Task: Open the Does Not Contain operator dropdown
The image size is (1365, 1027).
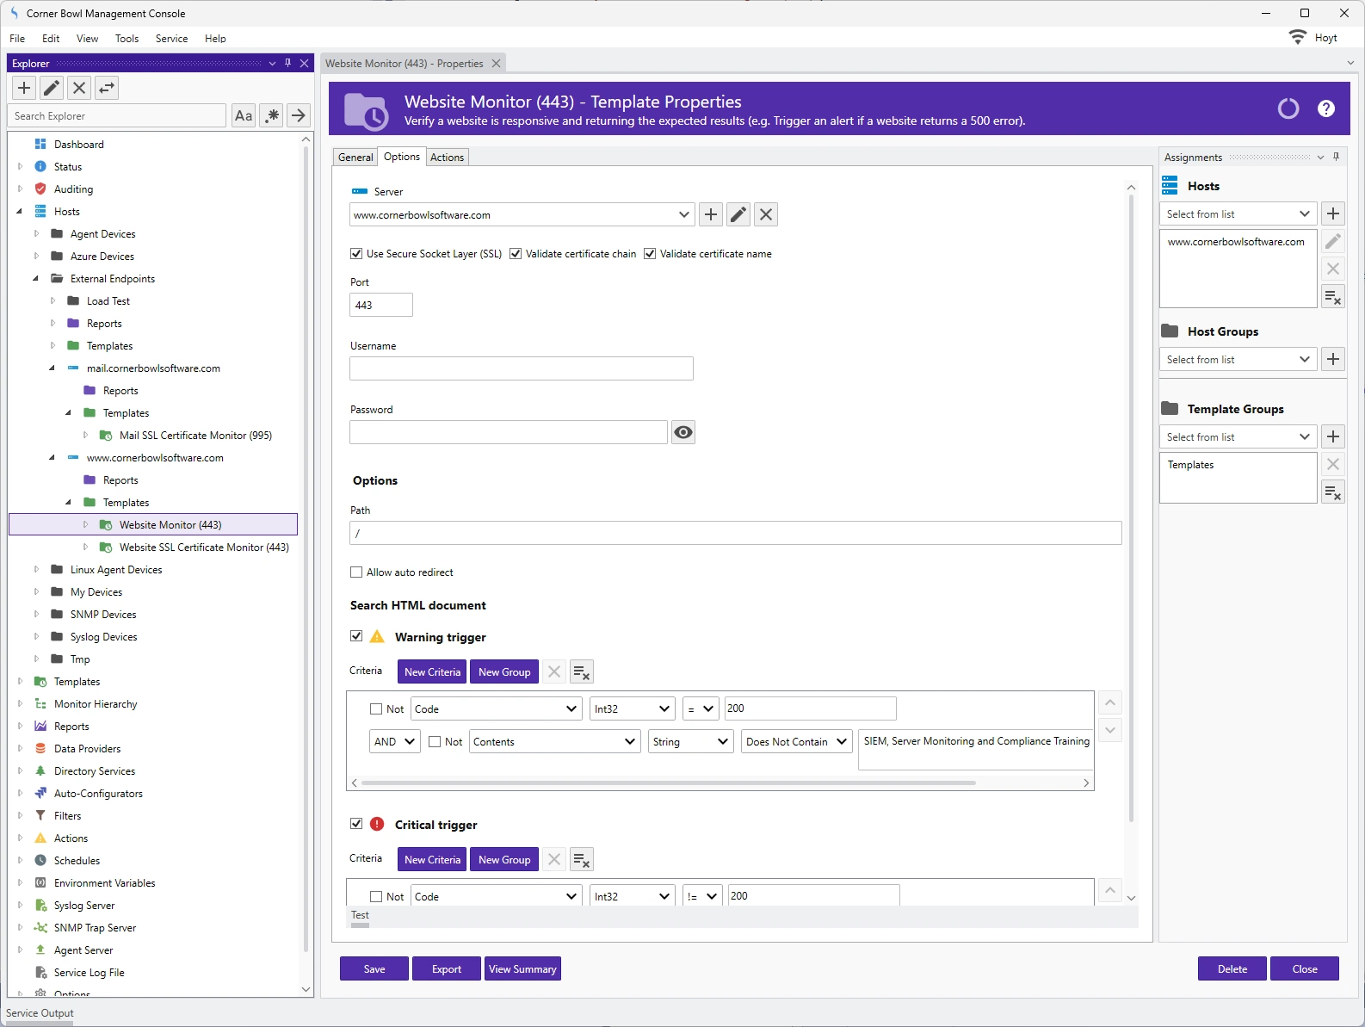Action: [x=842, y=742]
